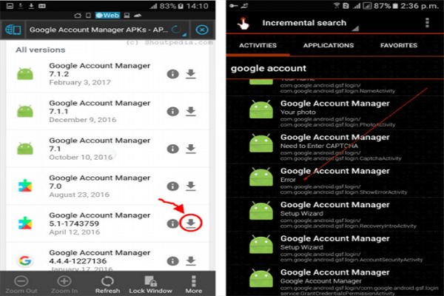
Task: Switch to the FAVORITES tab
Action: pyautogui.click(x=399, y=45)
